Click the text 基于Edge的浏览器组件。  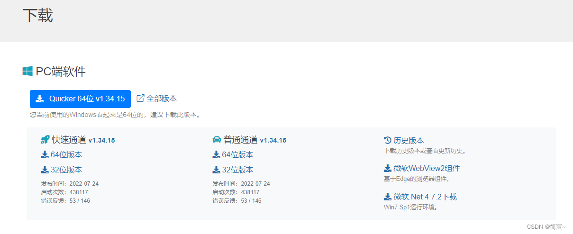click(x=417, y=179)
